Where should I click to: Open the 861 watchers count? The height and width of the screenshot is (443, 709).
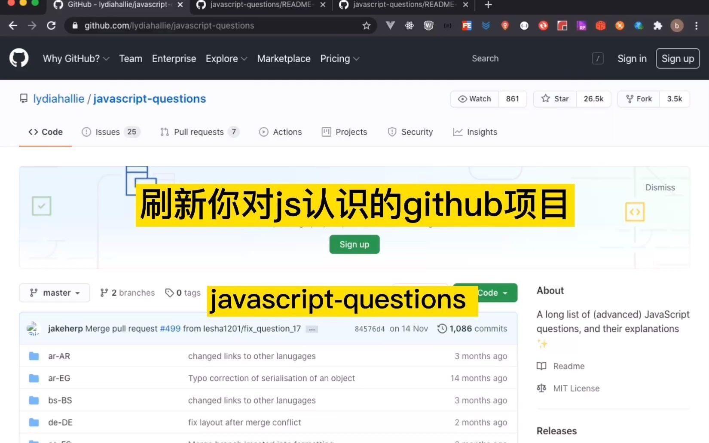coord(512,99)
